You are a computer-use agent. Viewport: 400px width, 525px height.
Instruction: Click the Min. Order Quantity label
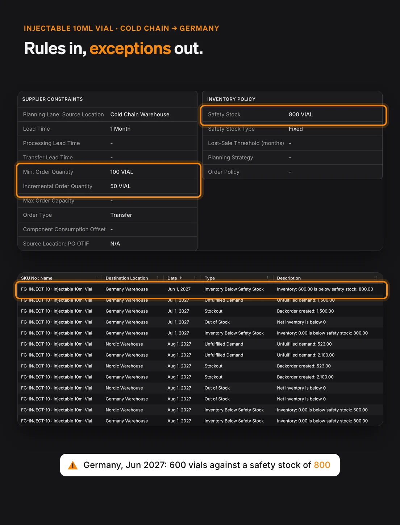coord(48,172)
